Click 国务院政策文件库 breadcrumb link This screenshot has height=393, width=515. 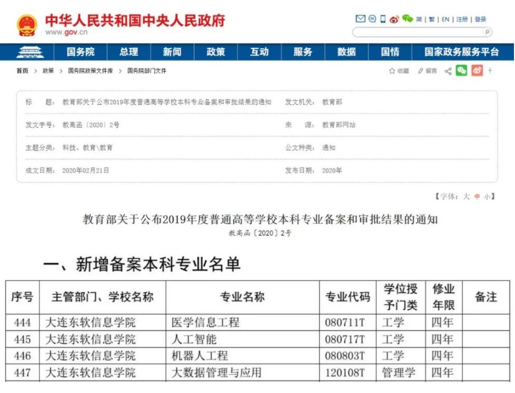[x=90, y=71]
